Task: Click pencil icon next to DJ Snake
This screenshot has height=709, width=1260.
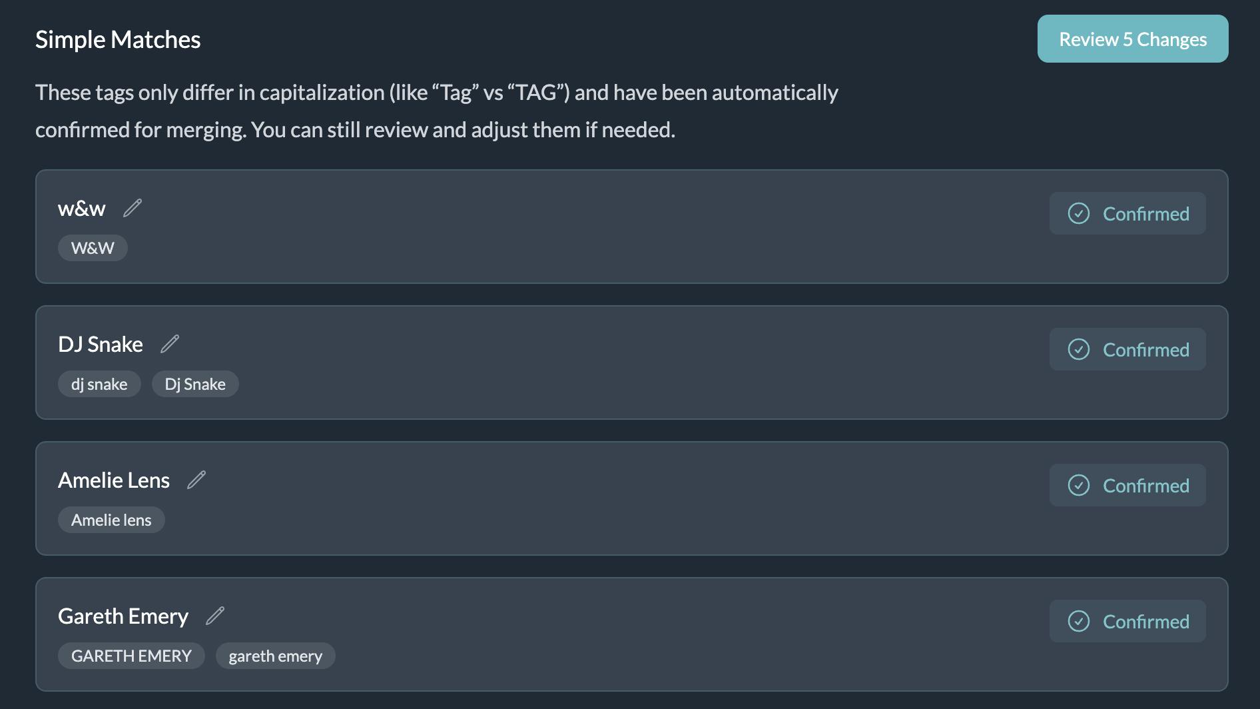Action: tap(170, 344)
